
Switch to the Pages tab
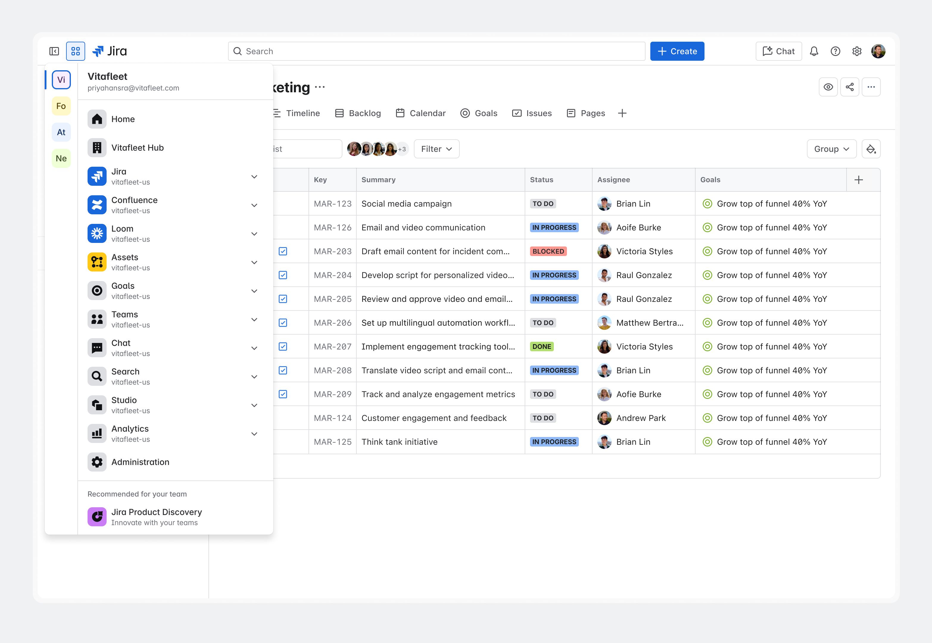[586, 113]
